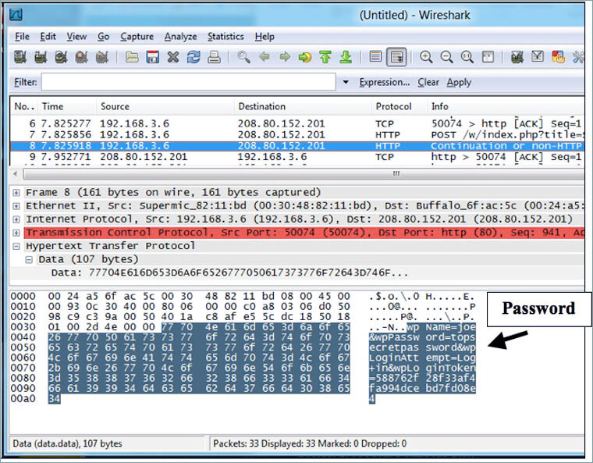Screen dimensions: 593x463
Task: Expand the Transmission Control Protocol node
Action: [x=16, y=233]
